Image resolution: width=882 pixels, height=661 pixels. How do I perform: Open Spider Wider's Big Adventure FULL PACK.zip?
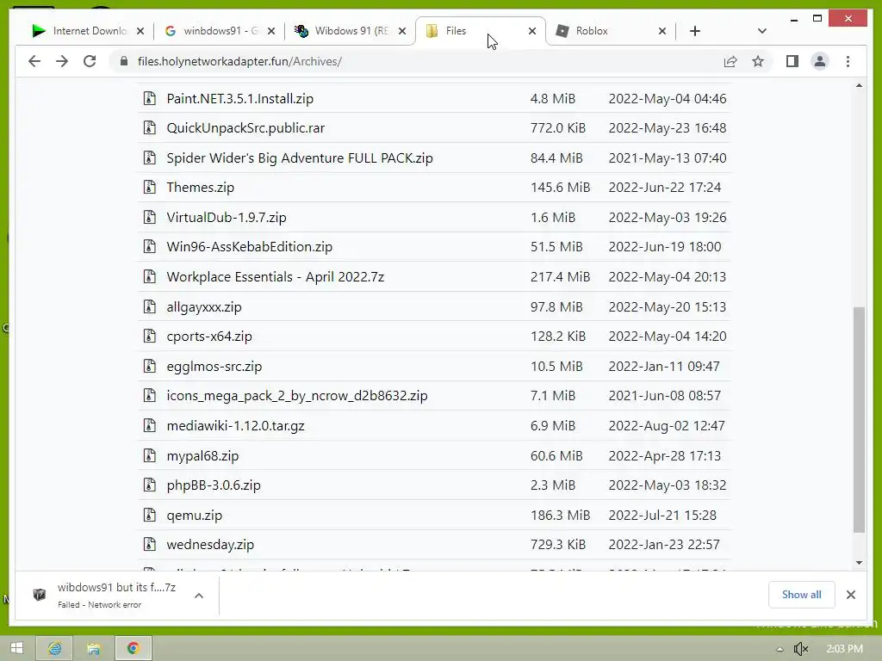coord(300,158)
